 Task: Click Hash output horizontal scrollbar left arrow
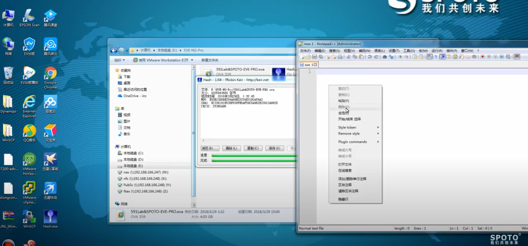coord(203,140)
